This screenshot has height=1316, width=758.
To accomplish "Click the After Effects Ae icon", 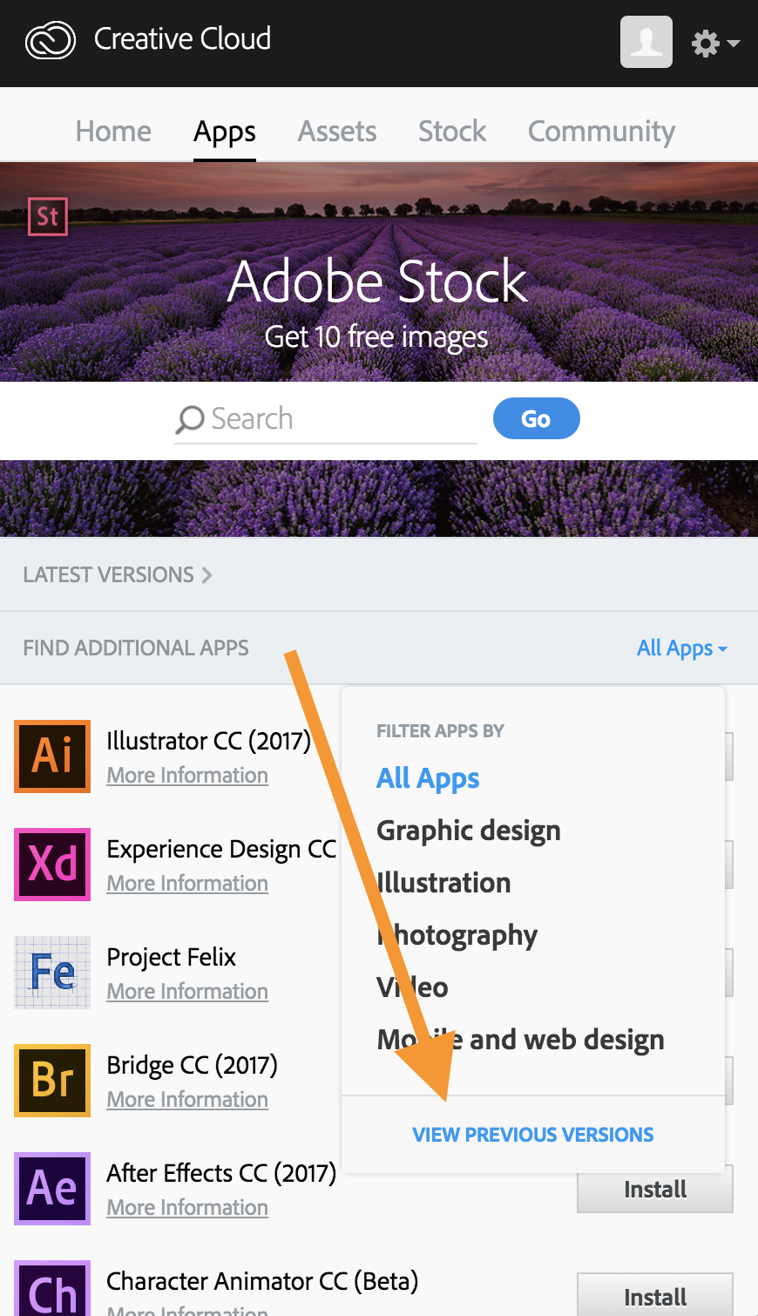I will point(52,1188).
